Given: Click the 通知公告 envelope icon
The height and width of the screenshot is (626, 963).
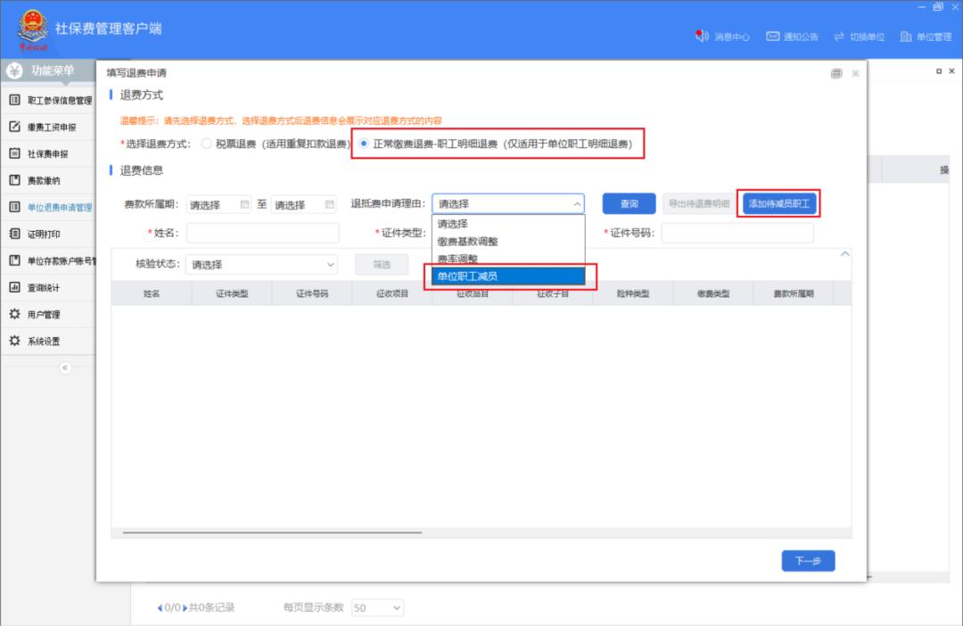Looking at the screenshot, I should (773, 37).
